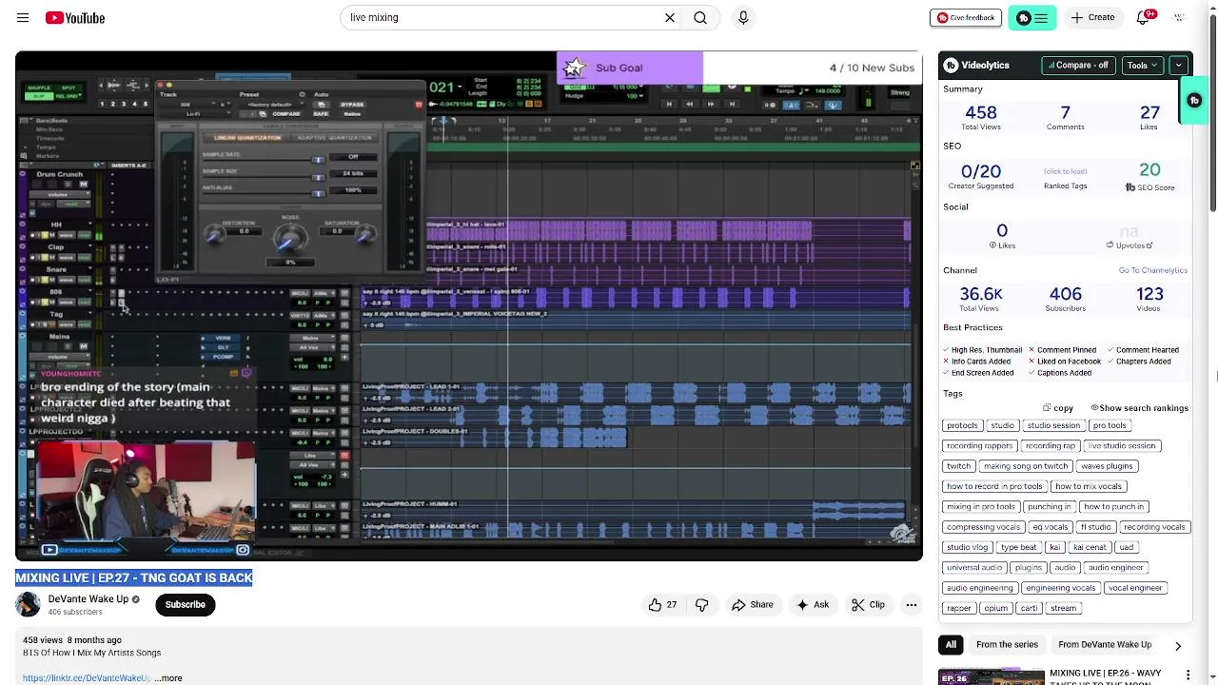The height and width of the screenshot is (685, 1218).
Task: Select the From DeVante Wake Up chip
Action: 1105,645
